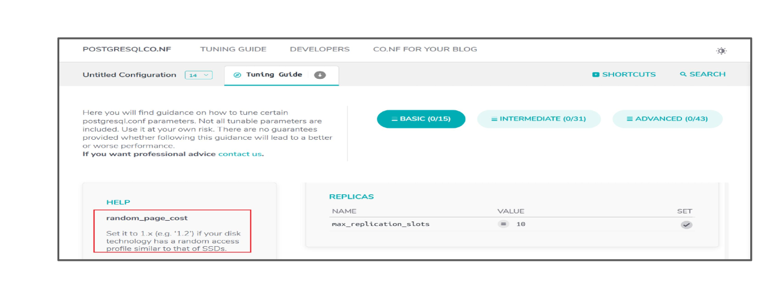761x285 pixels.
Task: Click the REPLICAS section heading
Action: 351,197
